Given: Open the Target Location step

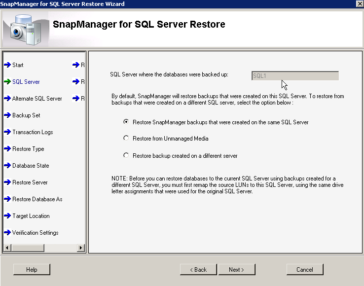Looking at the screenshot, I should tap(31, 216).
